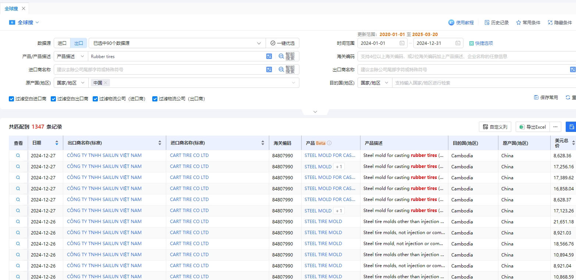Remove the 中国 country tag
The width and height of the screenshot is (576, 280).
pyautogui.click(x=106, y=83)
